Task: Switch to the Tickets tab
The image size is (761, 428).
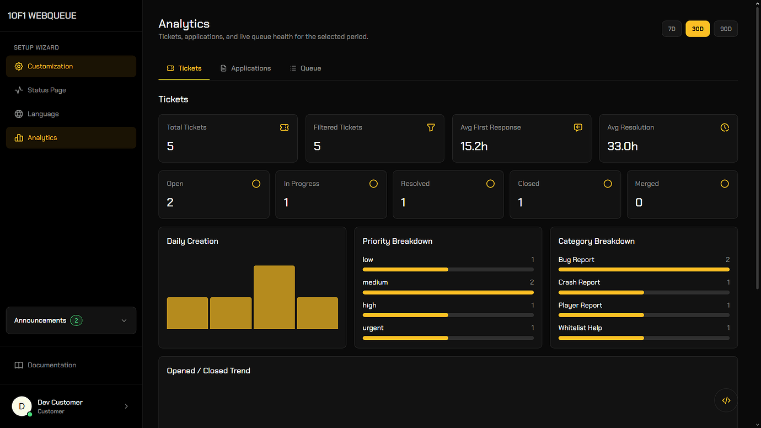Action: click(184, 68)
